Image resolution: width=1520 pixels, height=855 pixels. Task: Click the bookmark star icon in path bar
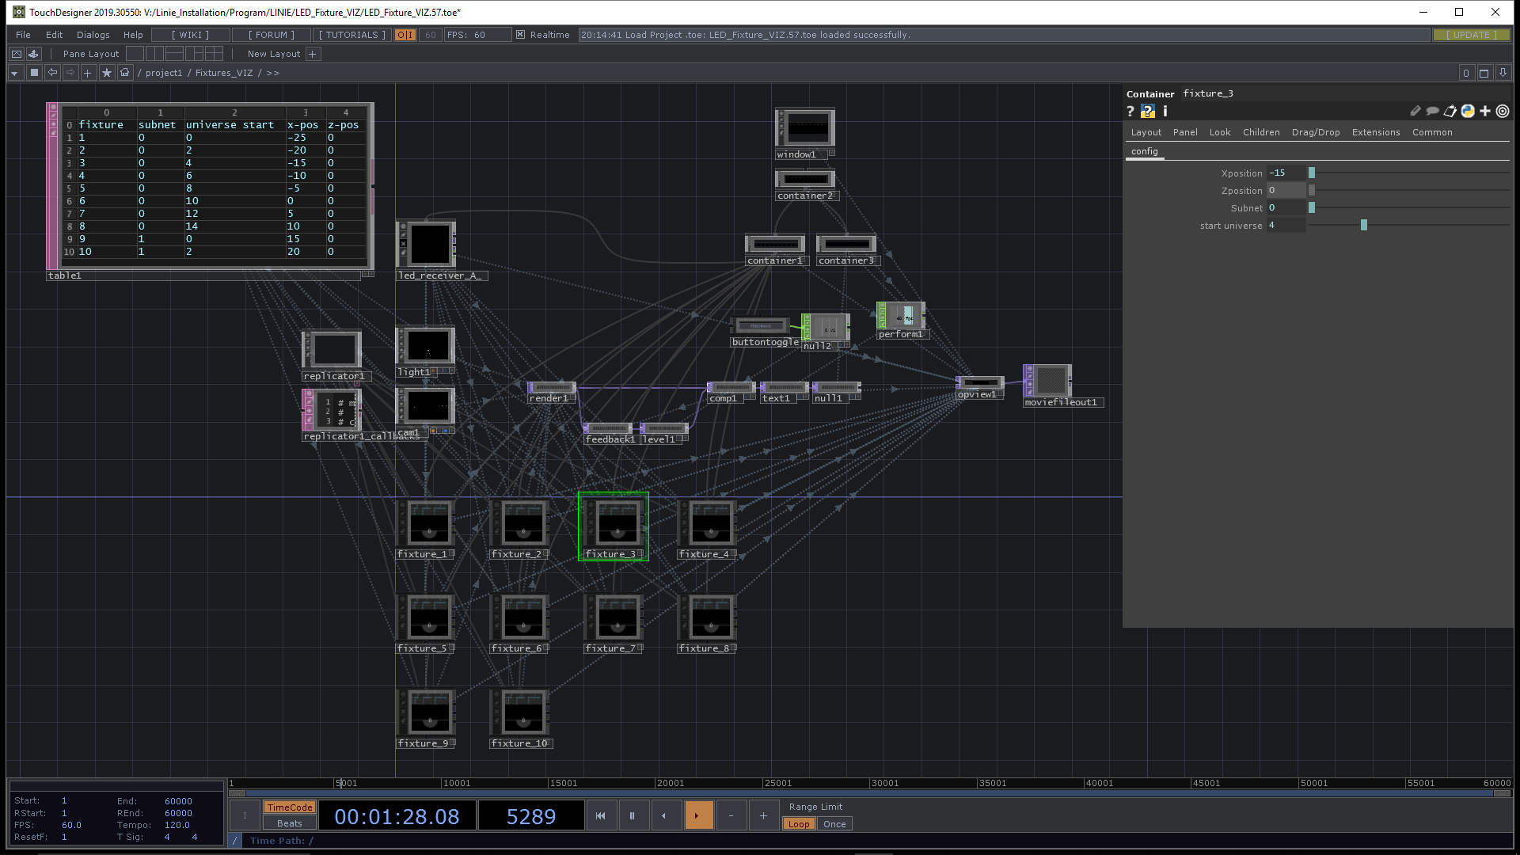107,73
